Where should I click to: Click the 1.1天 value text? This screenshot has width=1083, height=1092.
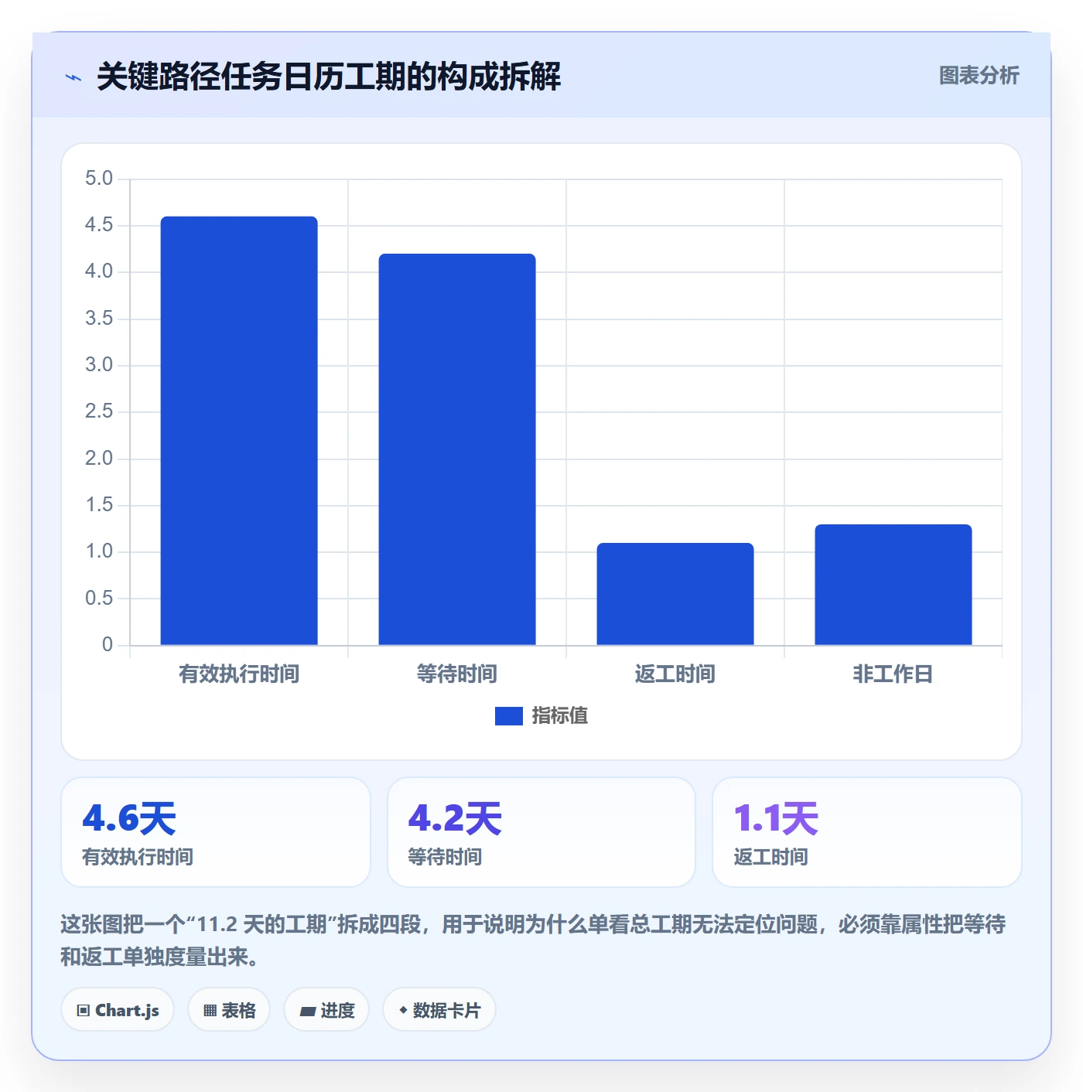tap(776, 818)
